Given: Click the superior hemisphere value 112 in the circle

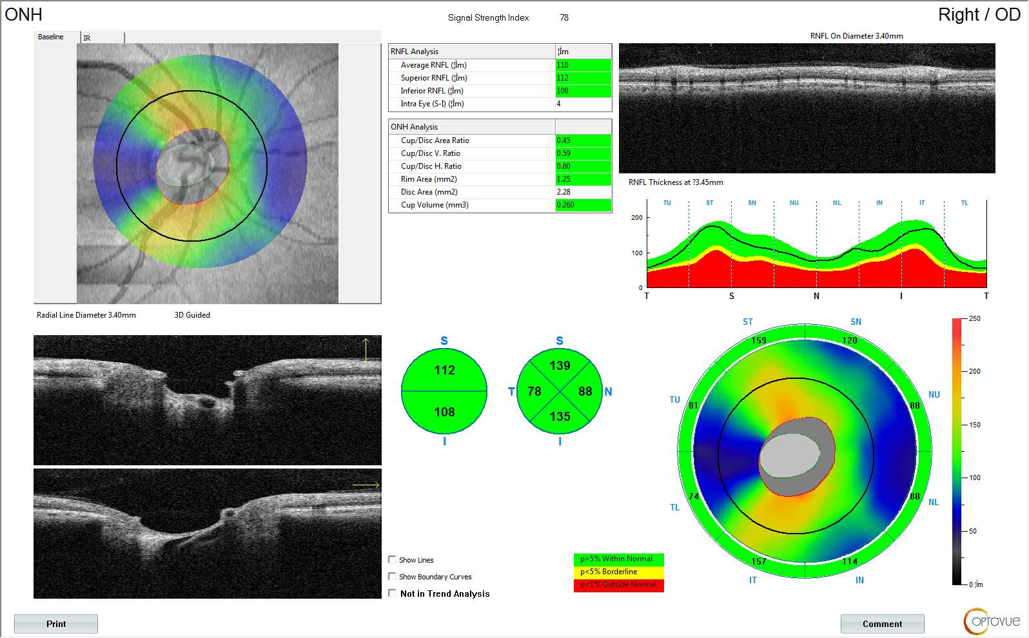Looking at the screenshot, I should (x=444, y=371).
